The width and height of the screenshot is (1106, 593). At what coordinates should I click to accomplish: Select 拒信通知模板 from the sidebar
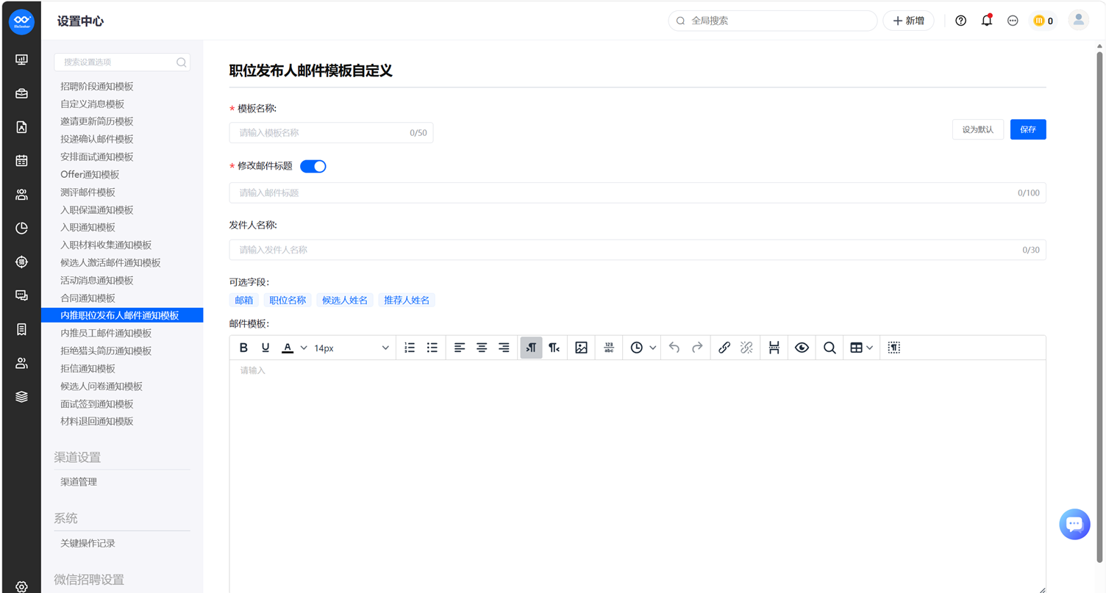pos(88,368)
